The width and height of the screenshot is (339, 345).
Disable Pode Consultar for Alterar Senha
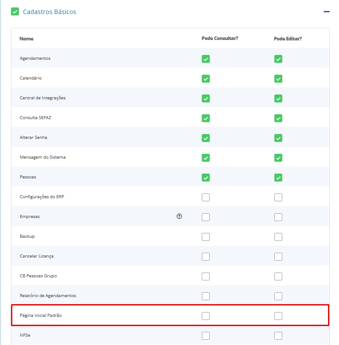(206, 138)
